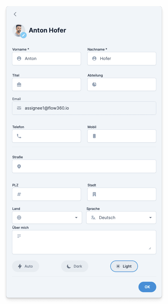Click the phone icon in Telefon field
This screenshot has width=168, height=304.
tap(19, 136)
